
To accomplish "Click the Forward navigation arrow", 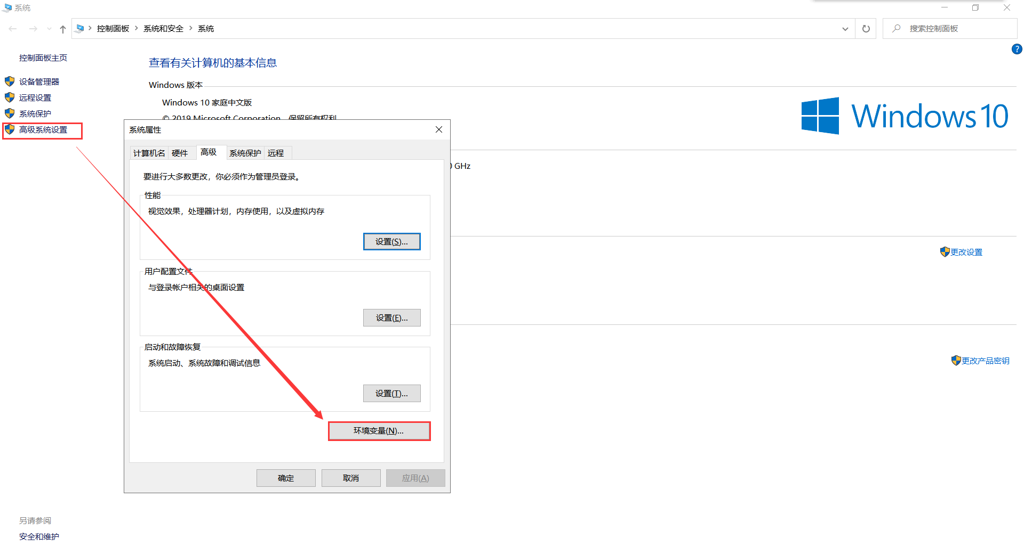I will tap(33, 29).
